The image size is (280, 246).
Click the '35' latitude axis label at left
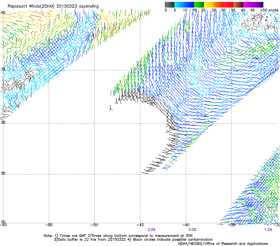3,69
